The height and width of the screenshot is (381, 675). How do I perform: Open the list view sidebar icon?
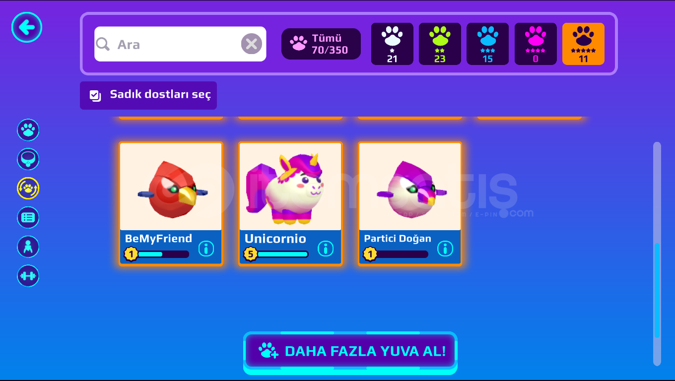[x=28, y=218]
